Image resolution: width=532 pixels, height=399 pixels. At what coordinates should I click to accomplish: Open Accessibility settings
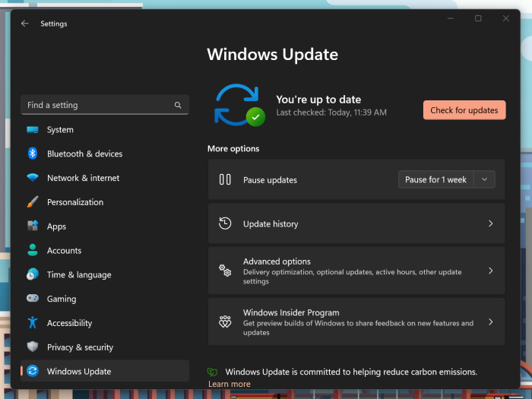pyautogui.click(x=105, y=323)
